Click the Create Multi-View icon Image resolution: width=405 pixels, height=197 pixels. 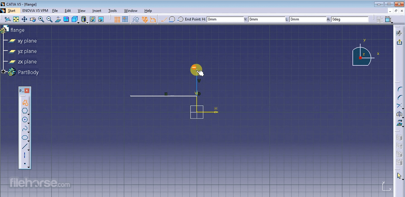tap(66, 19)
